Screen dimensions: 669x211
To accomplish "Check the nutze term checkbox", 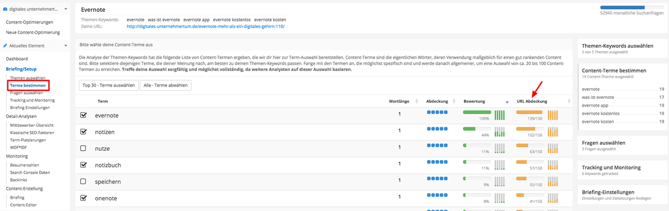I will pos(84,148).
